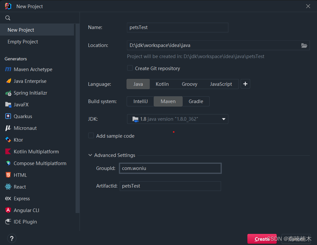Click the IDE Plugin label text
This screenshot has width=317, height=245.
point(25,222)
